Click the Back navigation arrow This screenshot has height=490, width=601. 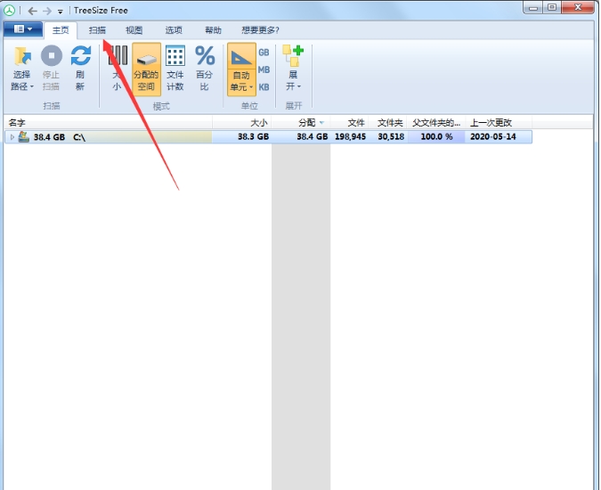click(x=33, y=11)
